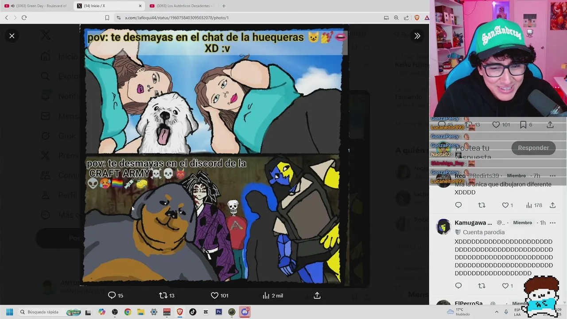Viewport: 567px width, 319px height.
Task: Switch to Brave browser in taskbar
Action: click(x=180, y=312)
